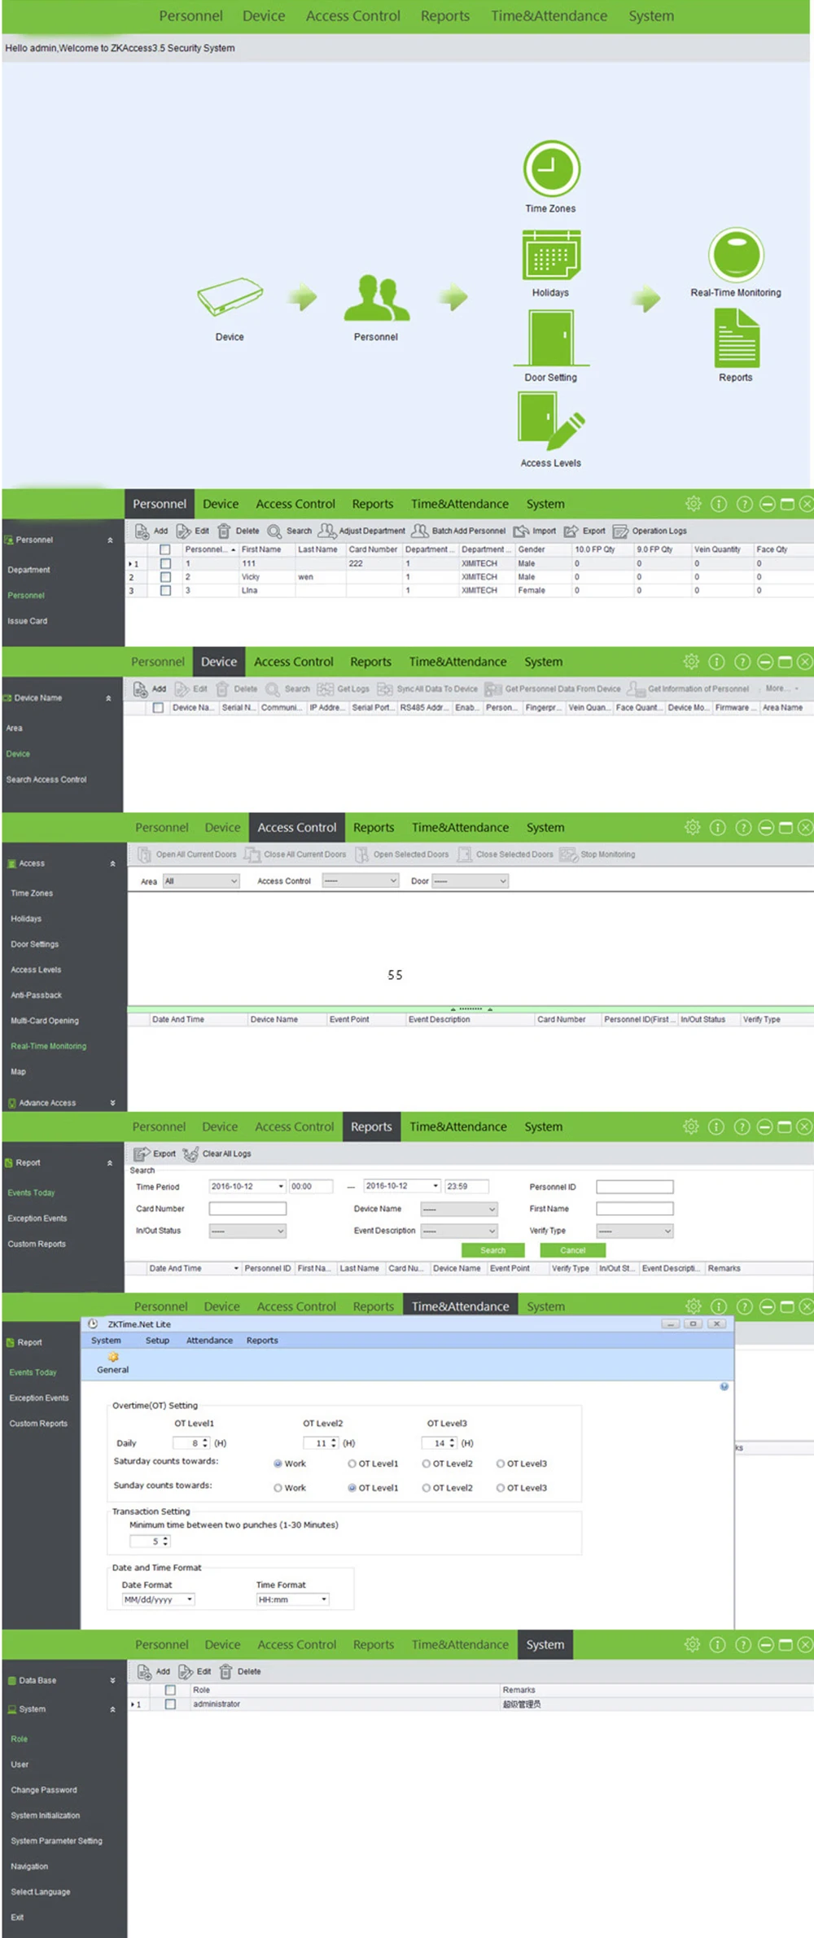Select Work radio for Sunday counts towards

(x=278, y=1488)
